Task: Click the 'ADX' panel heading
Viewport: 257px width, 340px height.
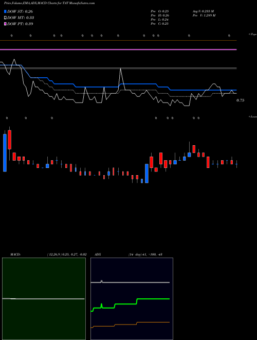Action: [98, 254]
